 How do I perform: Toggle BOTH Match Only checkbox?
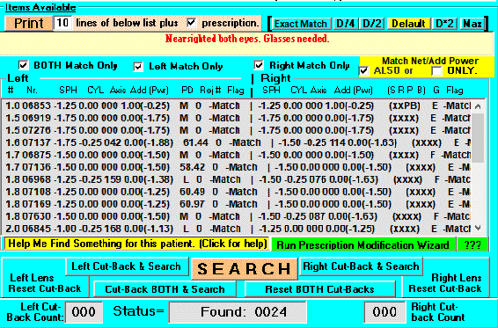(23, 65)
